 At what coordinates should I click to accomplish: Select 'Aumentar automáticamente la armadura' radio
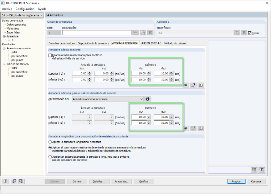50,157
